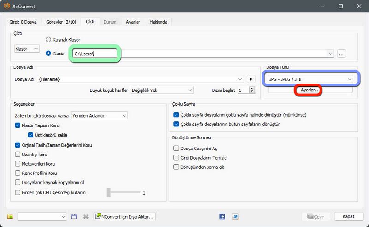Viewport: 369px width, 227px height.
Task: Open the JPG - JPEG / JFIF format dropdown
Action: [310, 79]
